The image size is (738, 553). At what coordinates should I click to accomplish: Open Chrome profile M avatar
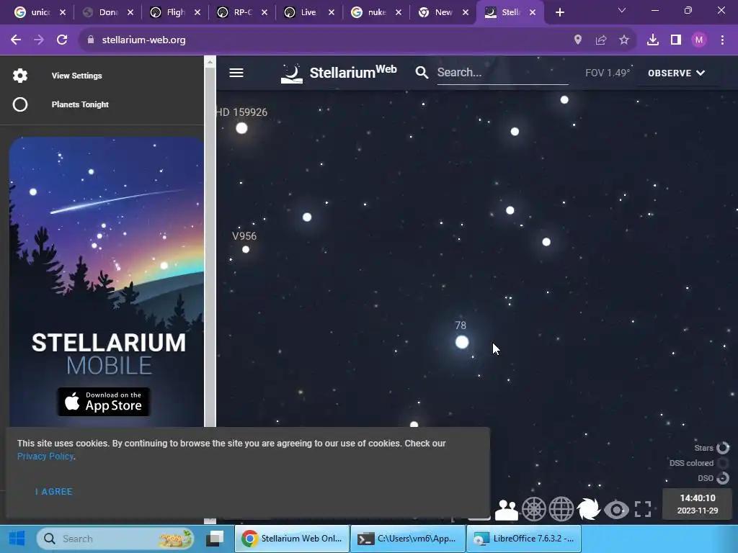(x=699, y=40)
